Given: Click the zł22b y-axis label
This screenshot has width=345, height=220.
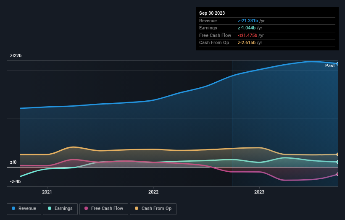Looking at the screenshot, I should click(16, 55).
